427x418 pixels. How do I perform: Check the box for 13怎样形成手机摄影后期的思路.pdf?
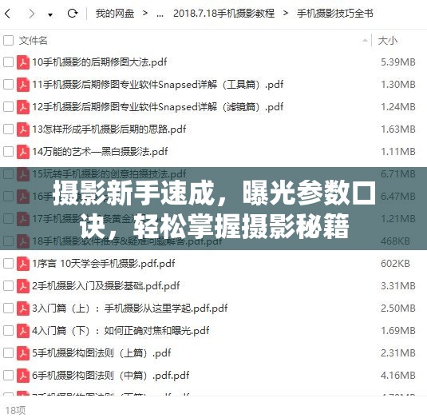click(8, 129)
